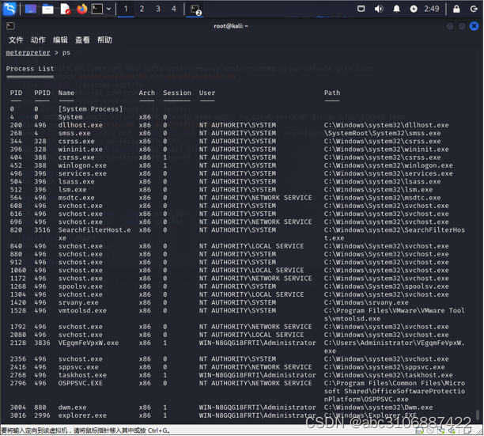Switch to workspace 4
This screenshot has width=484, height=436.
(x=174, y=9)
